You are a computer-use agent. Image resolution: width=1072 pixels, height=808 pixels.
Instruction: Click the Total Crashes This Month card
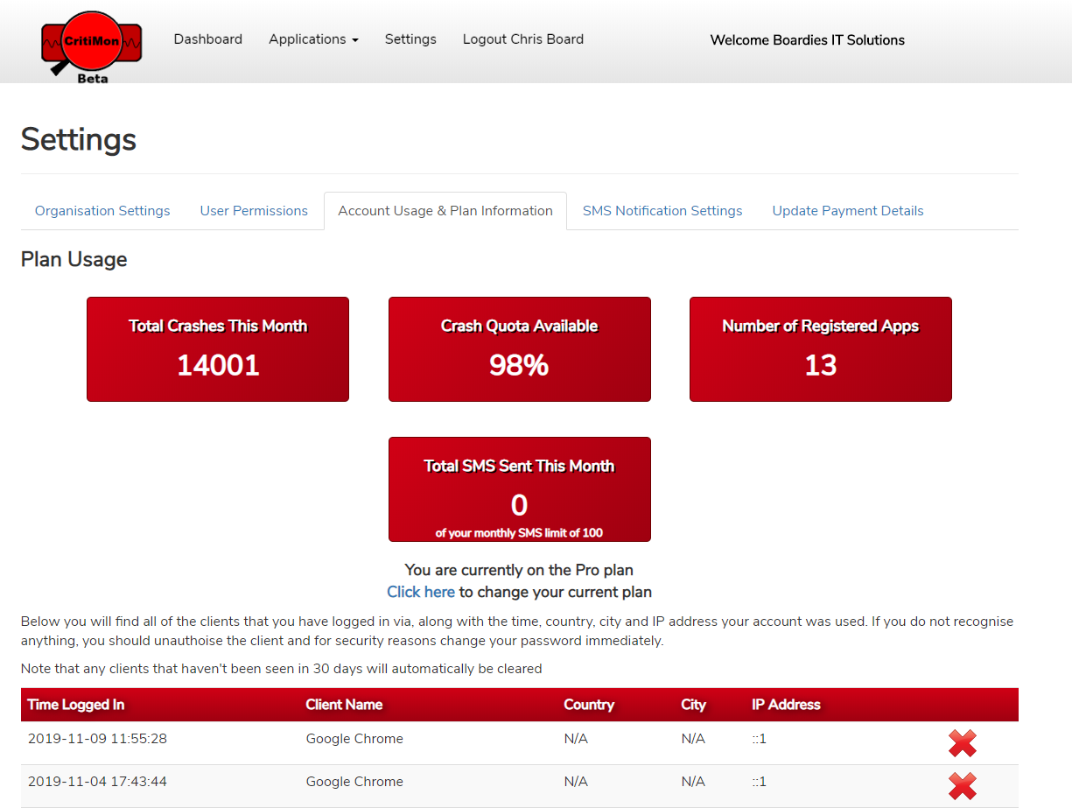(218, 349)
